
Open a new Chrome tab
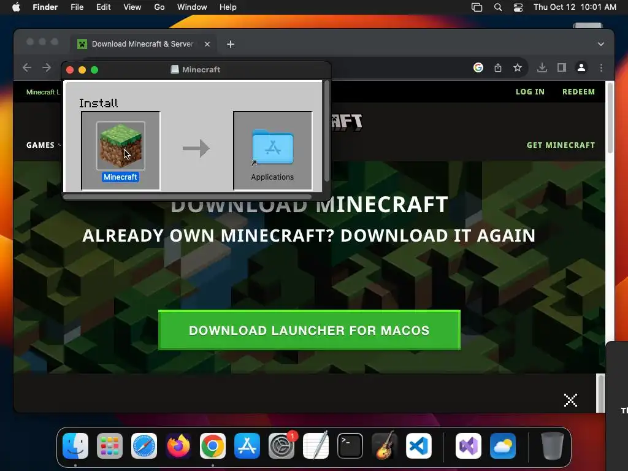(231, 44)
